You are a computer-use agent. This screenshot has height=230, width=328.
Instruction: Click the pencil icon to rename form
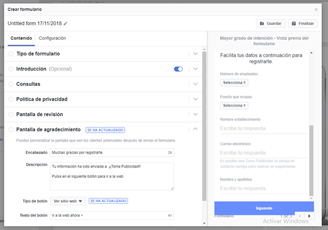pos(66,23)
